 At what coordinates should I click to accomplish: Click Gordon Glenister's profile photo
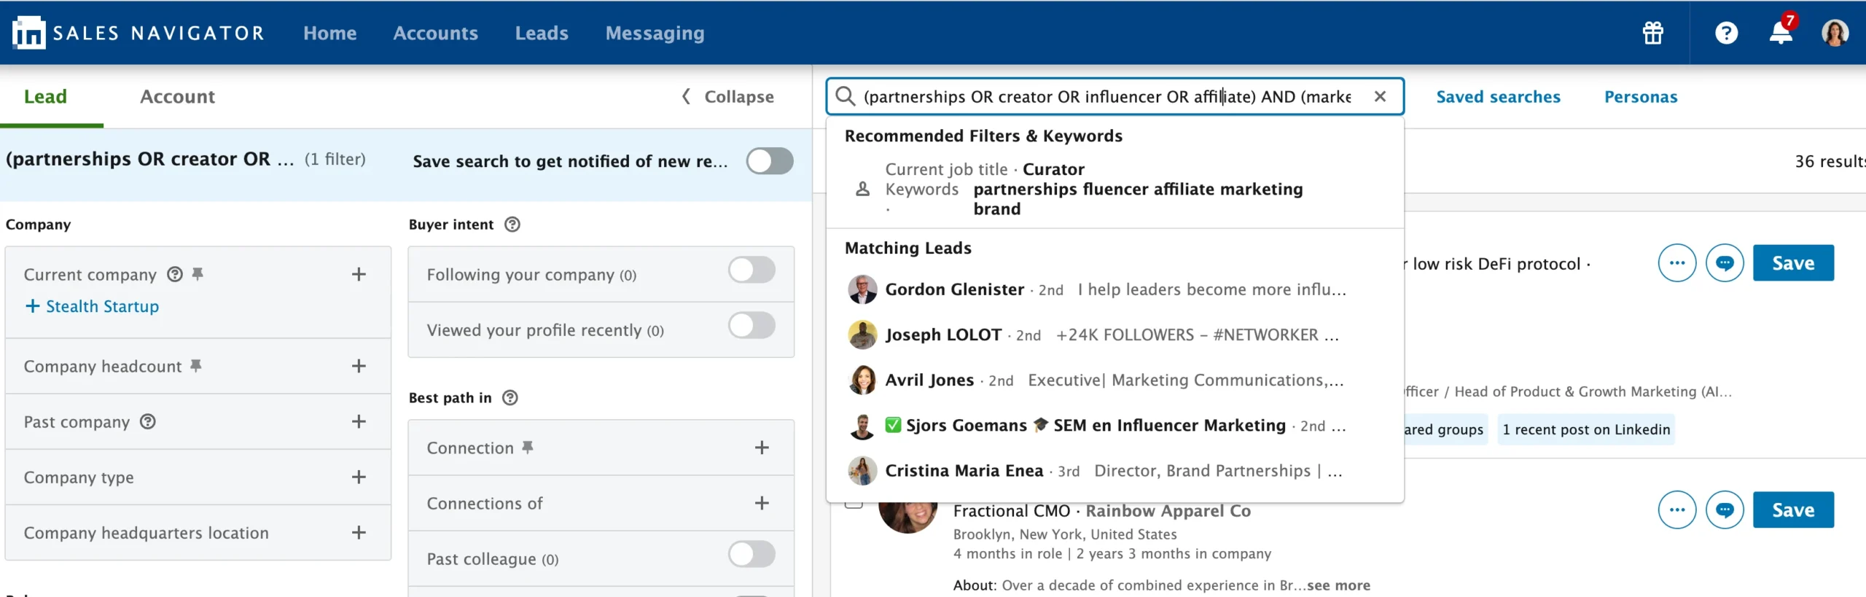point(862,289)
